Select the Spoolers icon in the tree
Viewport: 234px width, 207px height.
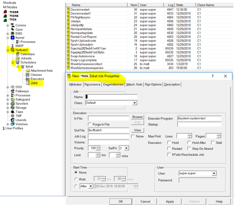[13, 104]
